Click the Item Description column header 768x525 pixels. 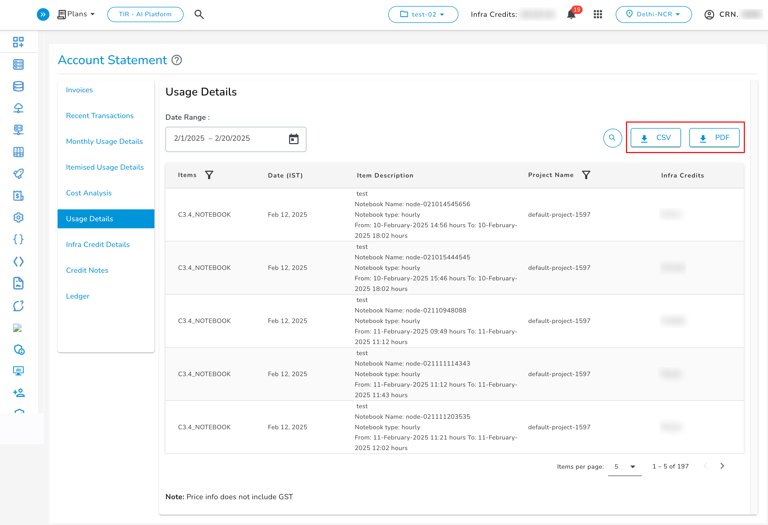tap(385, 175)
